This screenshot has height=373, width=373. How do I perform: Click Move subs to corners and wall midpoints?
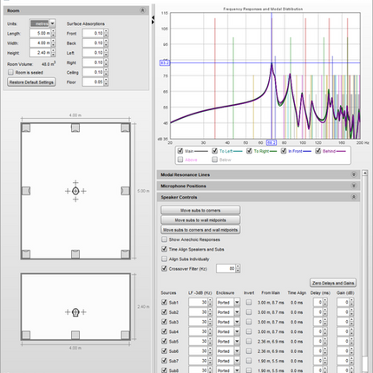tap(200, 230)
